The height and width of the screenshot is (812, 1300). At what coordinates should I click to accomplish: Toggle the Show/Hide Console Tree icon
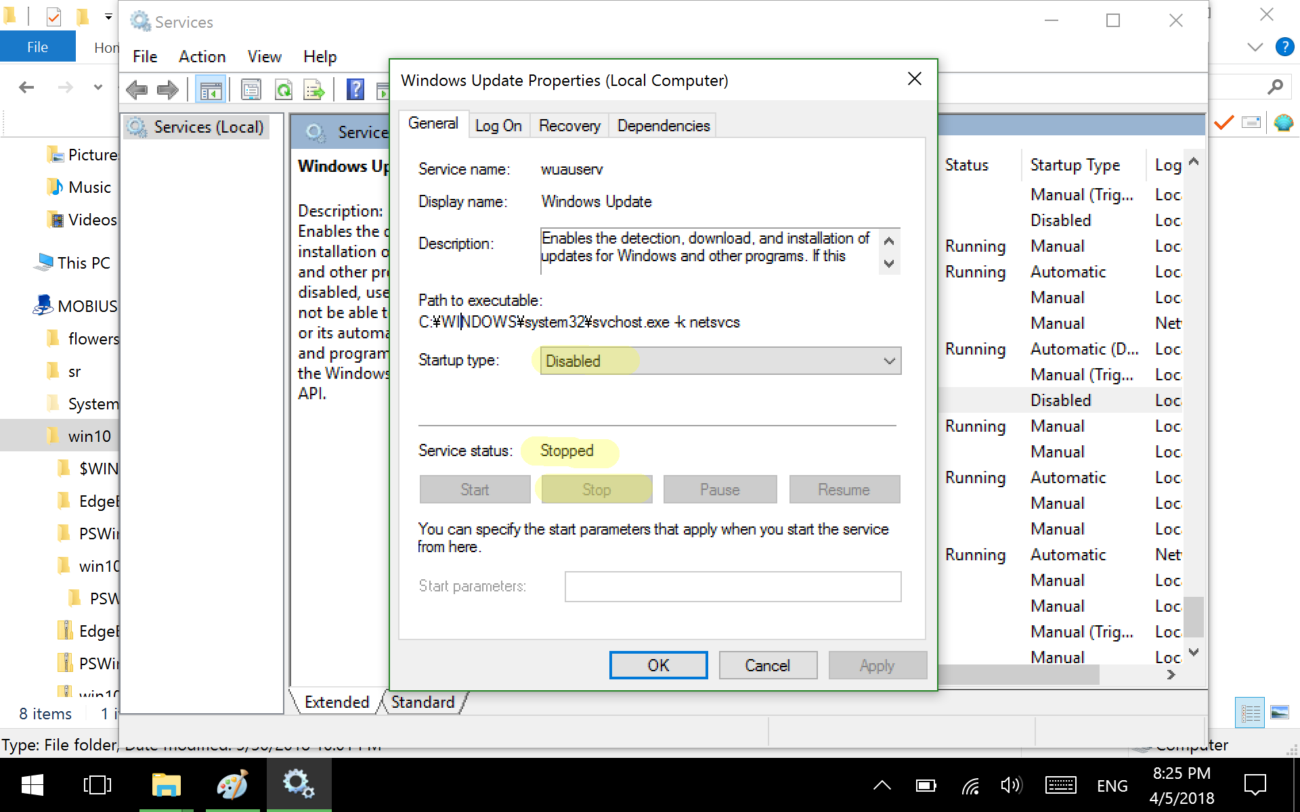point(211,89)
